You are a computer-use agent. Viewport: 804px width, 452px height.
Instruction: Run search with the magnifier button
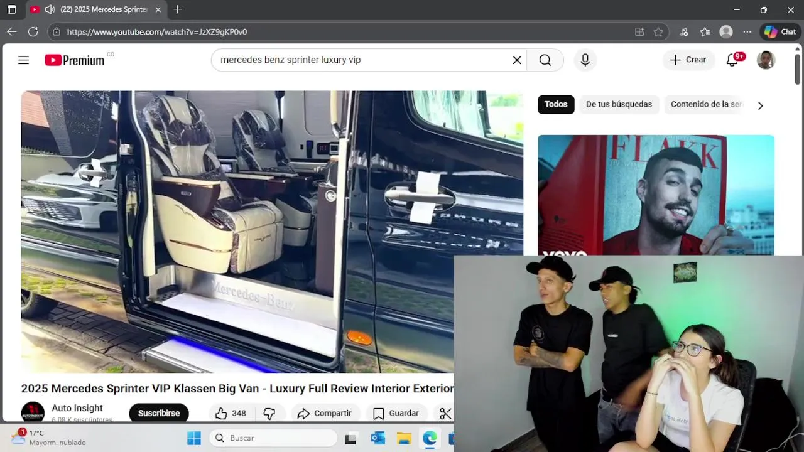[545, 60]
